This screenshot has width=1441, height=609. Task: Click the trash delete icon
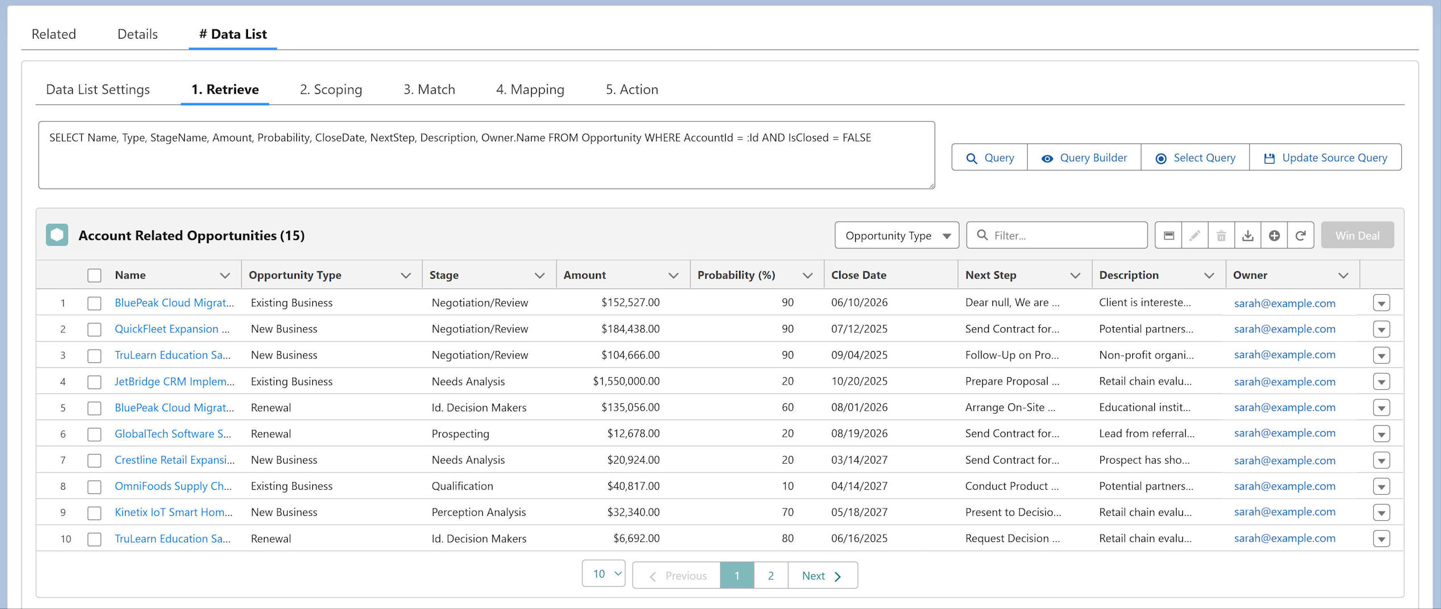point(1221,235)
